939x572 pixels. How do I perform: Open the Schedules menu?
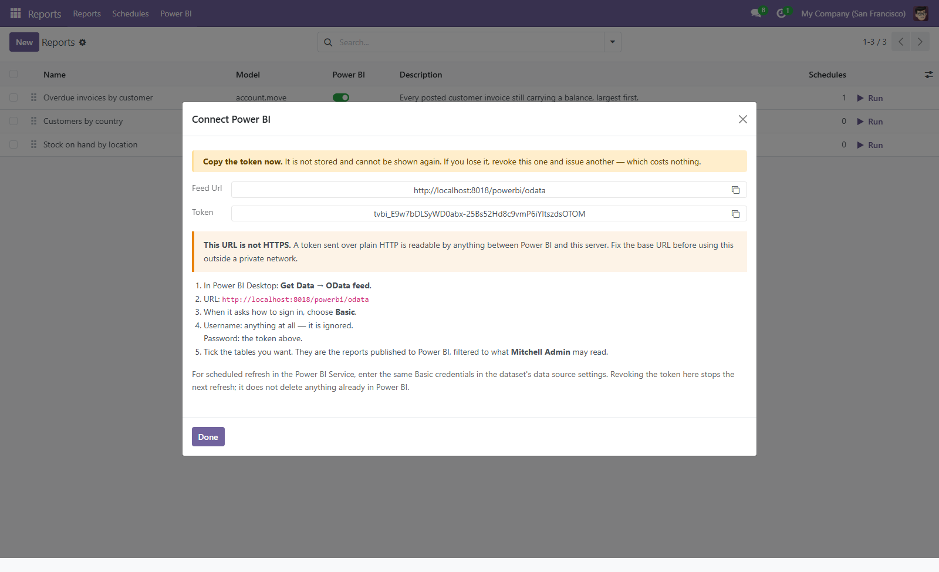click(x=130, y=14)
